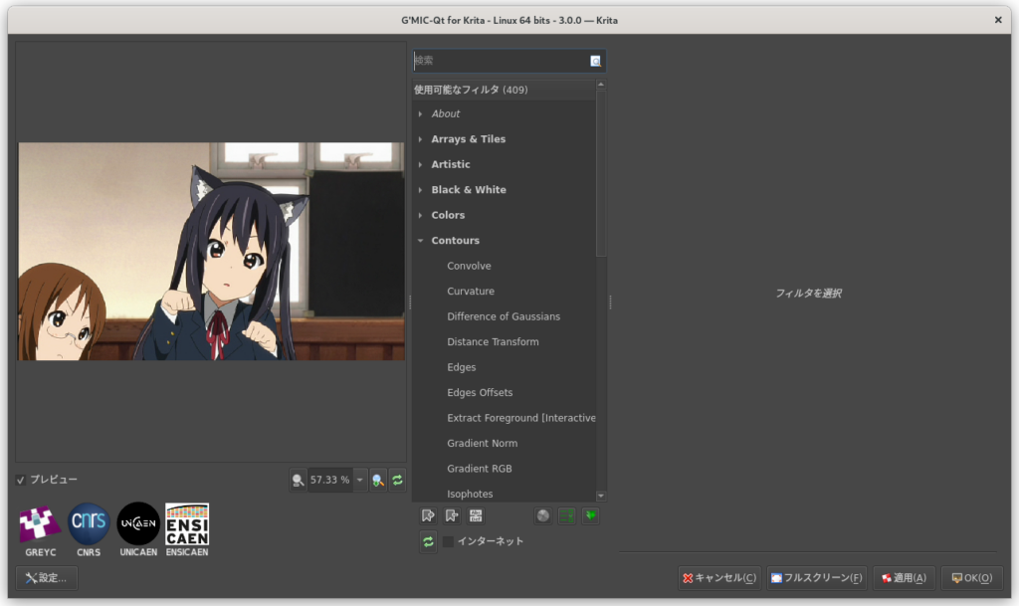Click the filter list scrollbar thumb
This screenshot has width=1019, height=606.
pos(601,173)
